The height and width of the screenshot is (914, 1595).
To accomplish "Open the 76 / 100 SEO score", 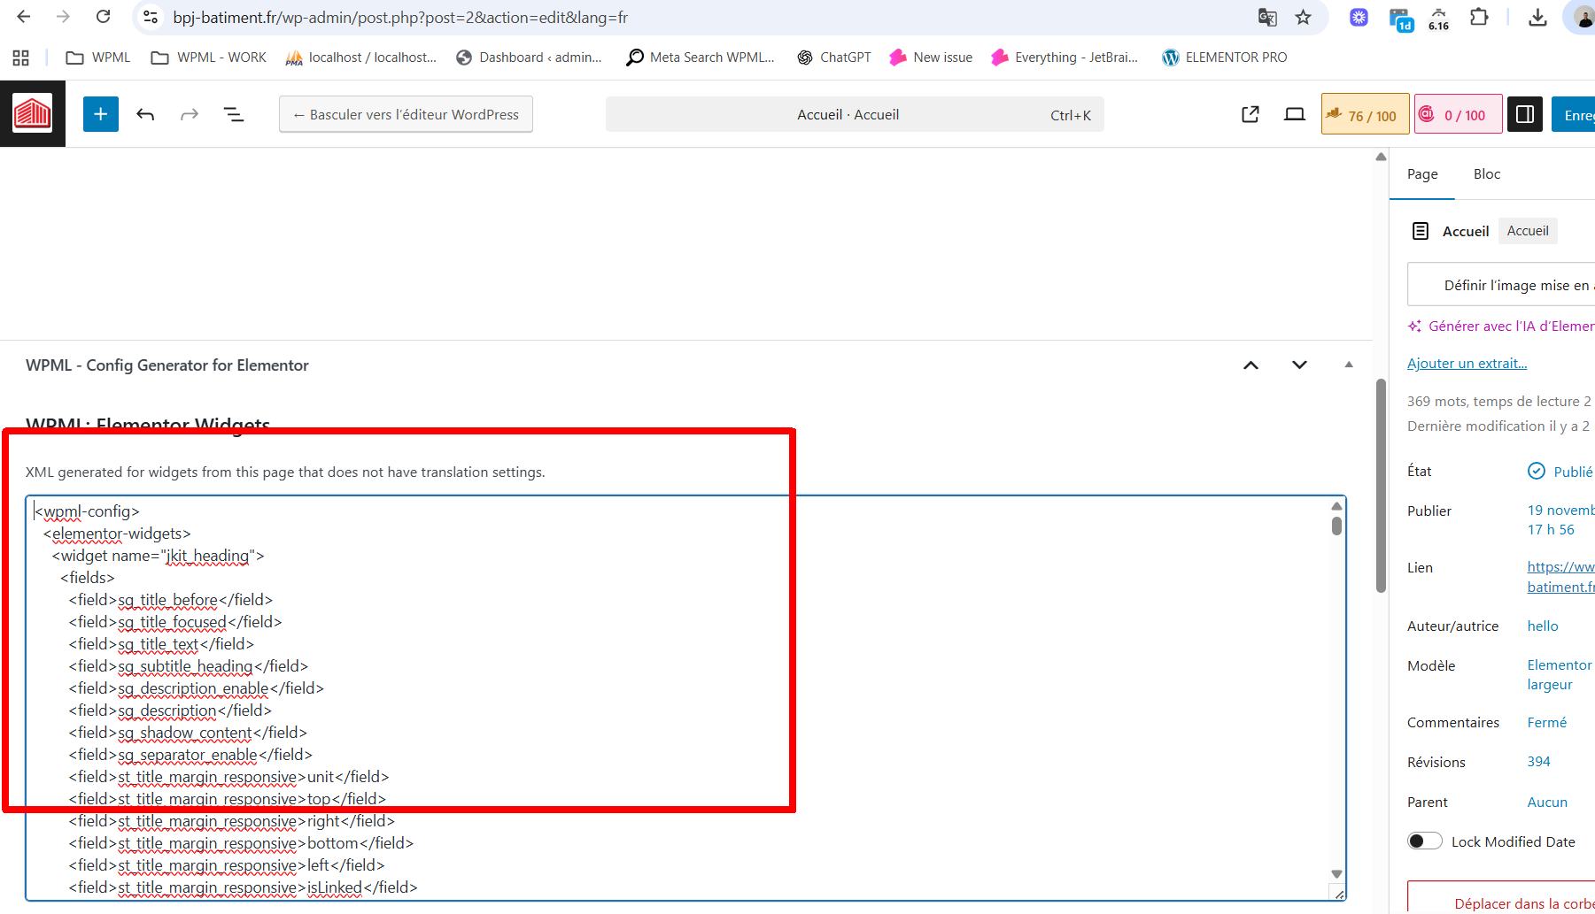I will pos(1365,114).
